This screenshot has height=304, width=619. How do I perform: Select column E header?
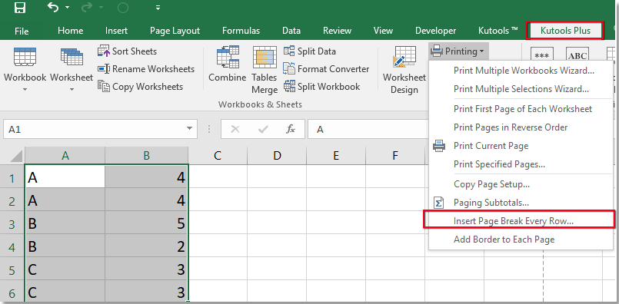pyautogui.click(x=336, y=156)
